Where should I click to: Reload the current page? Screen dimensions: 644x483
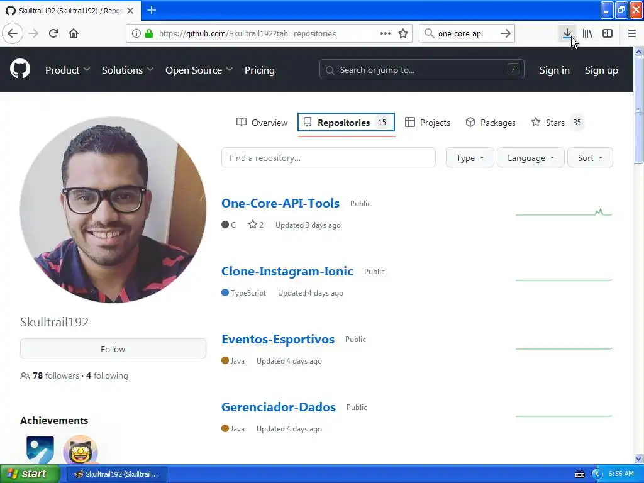(x=53, y=33)
